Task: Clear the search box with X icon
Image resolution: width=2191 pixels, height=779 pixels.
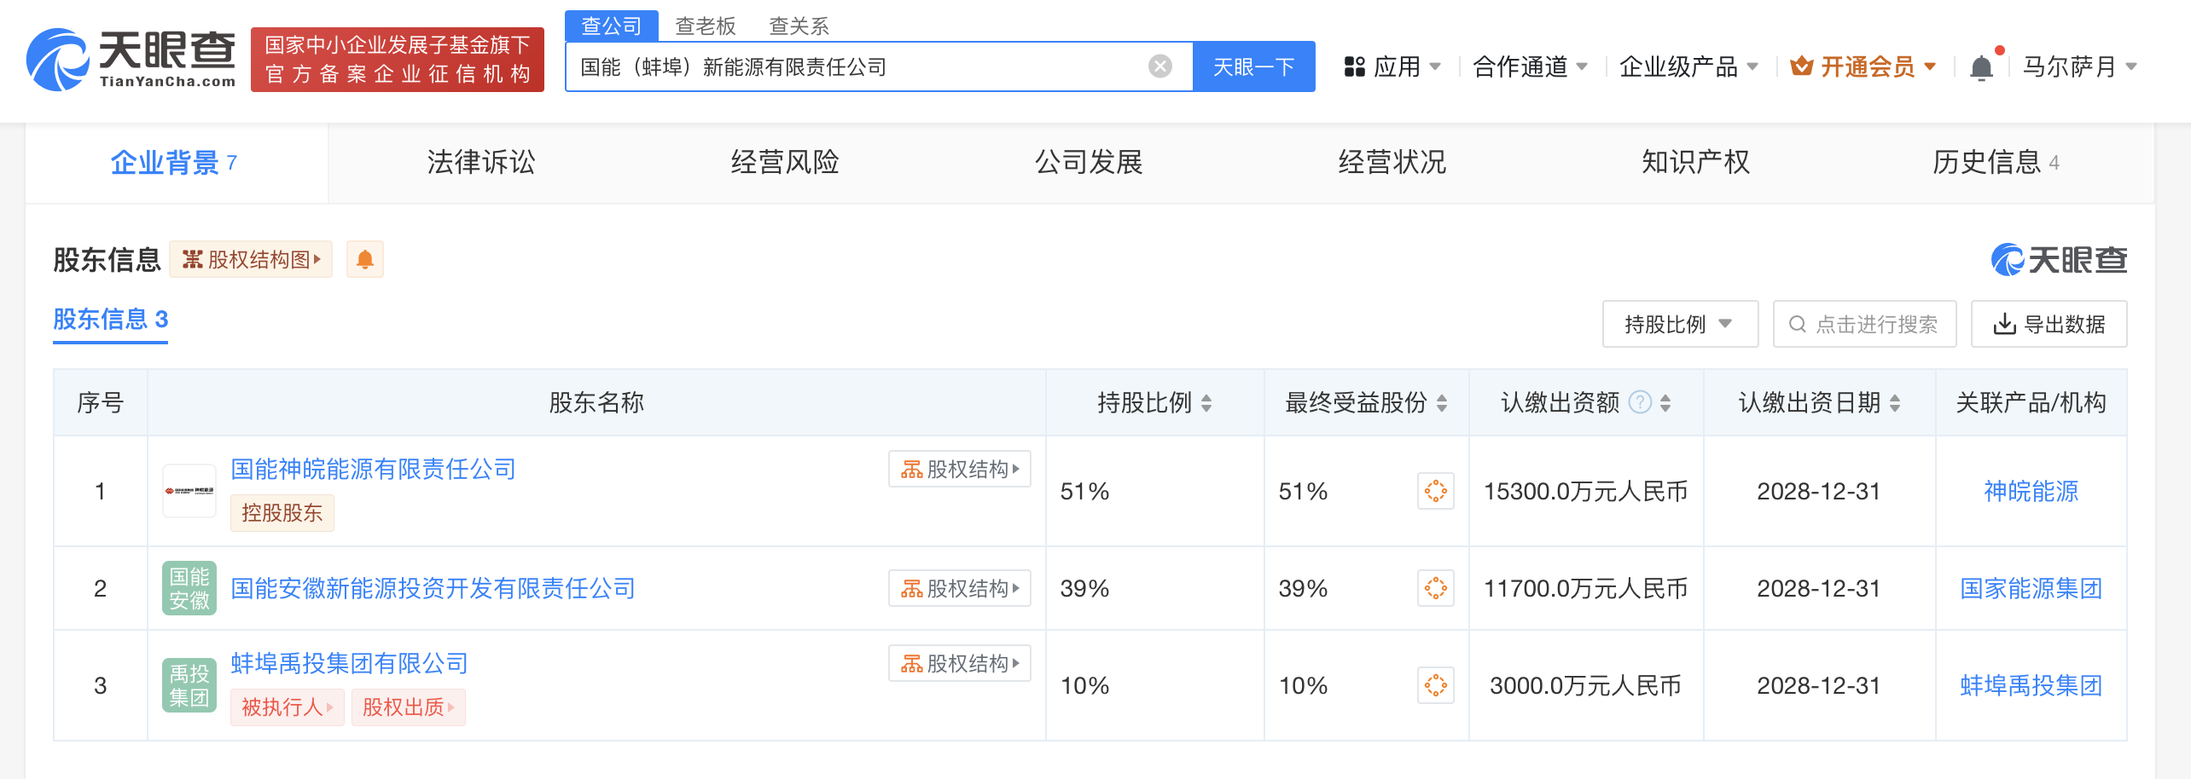Action: [x=1159, y=66]
